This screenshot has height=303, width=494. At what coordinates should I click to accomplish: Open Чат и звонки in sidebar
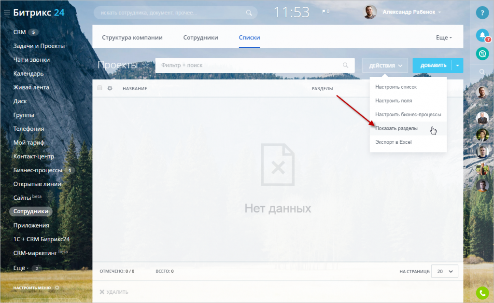click(x=31, y=60)
